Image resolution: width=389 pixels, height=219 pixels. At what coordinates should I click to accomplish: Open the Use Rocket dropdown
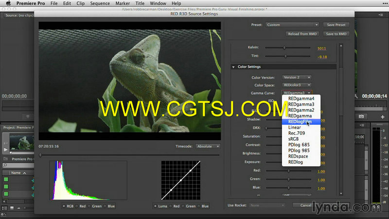266,205
